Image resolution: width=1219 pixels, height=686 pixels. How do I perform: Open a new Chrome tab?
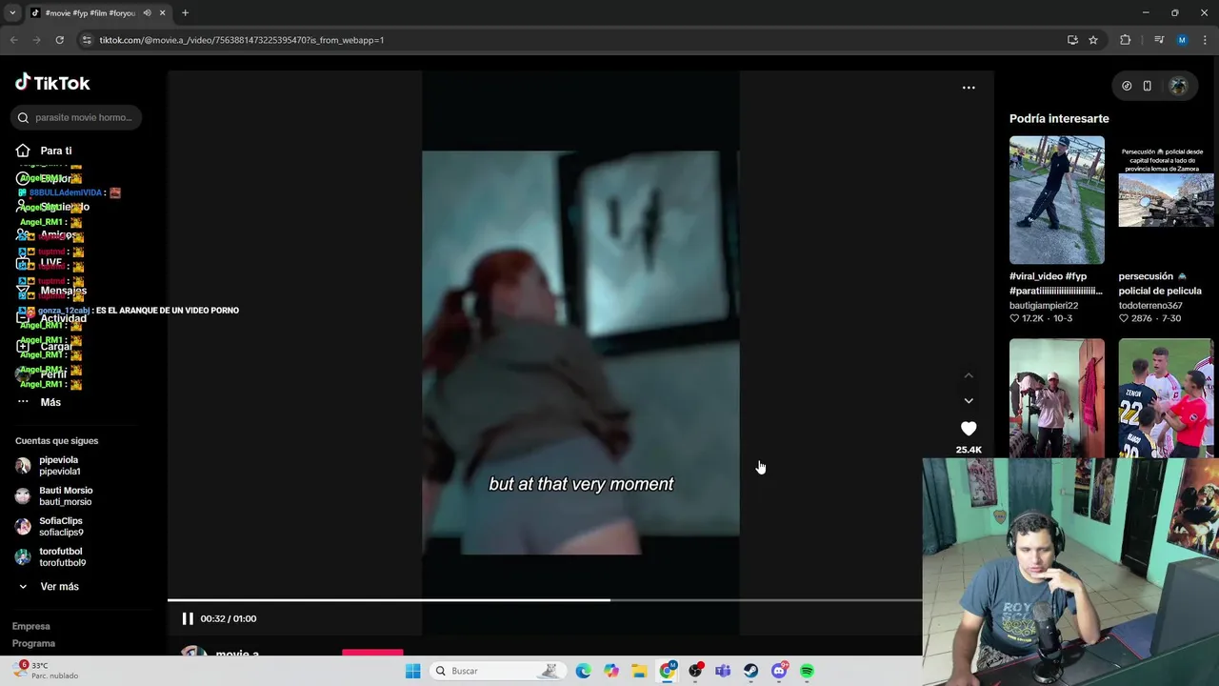point(185,13)
